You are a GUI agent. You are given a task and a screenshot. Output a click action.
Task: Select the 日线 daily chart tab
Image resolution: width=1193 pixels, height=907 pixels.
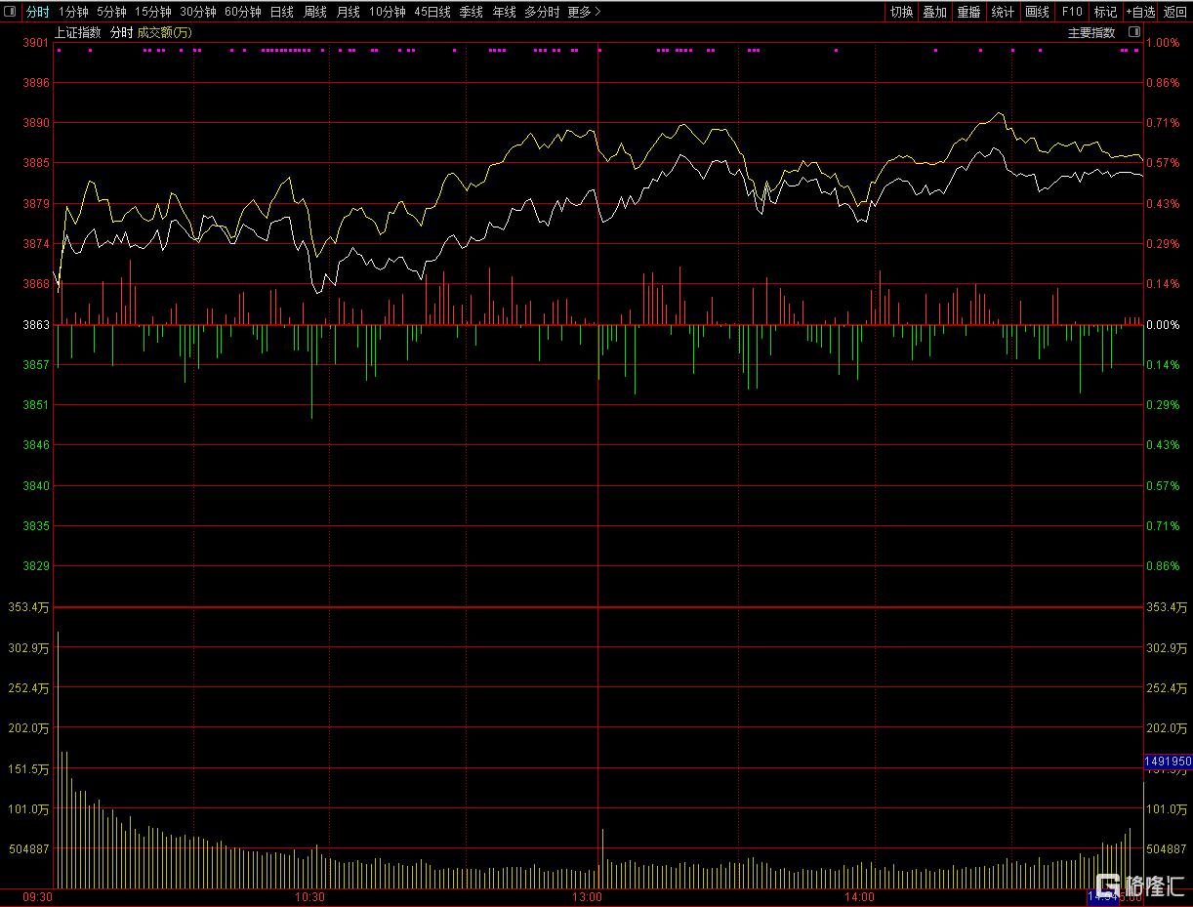click(x=281, y=12)
